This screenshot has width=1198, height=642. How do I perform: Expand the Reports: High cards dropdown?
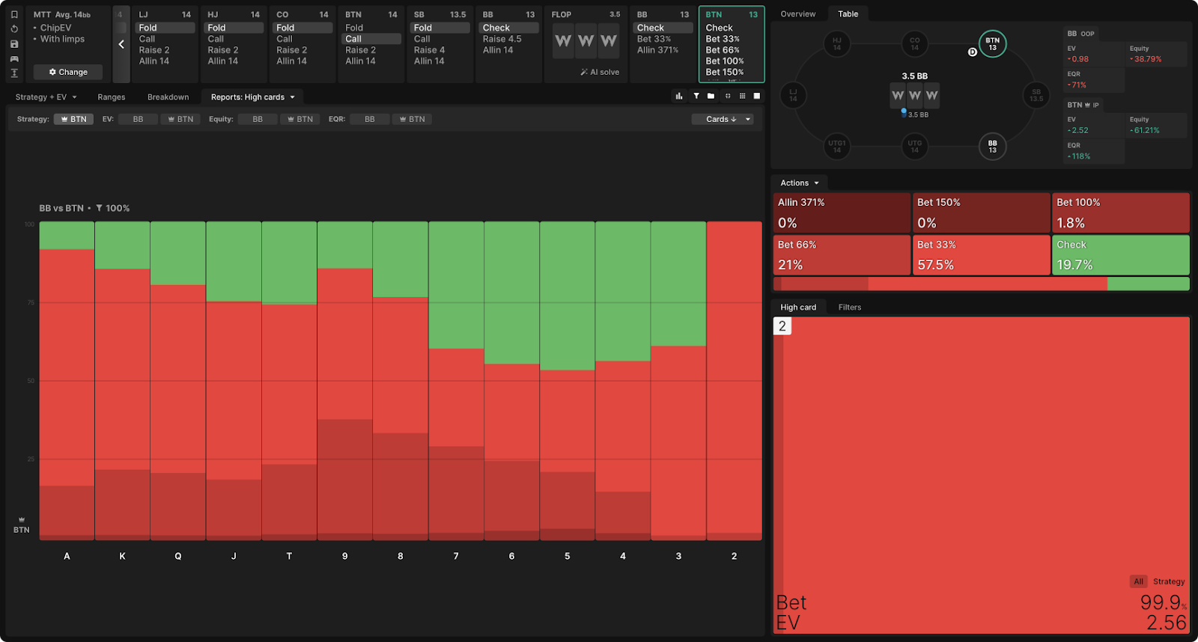pos(252,97)
